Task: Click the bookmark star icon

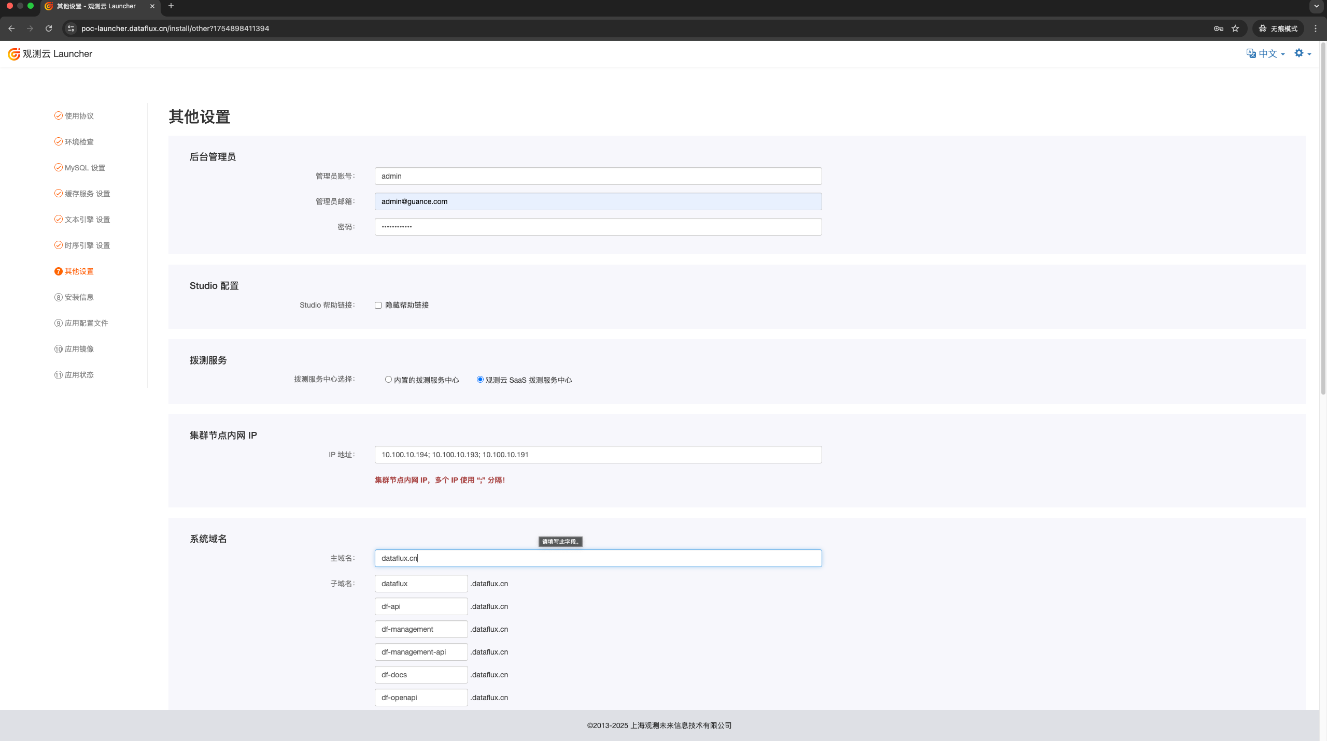Action: click(1235, 28)
